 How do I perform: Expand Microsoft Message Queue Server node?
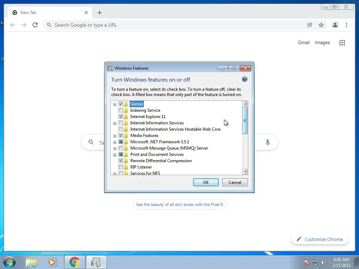115,149
